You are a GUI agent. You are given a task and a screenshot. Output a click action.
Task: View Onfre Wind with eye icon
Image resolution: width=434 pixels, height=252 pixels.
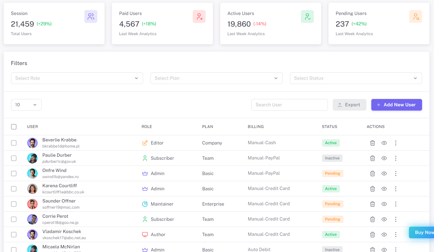(x=384, y=173)
